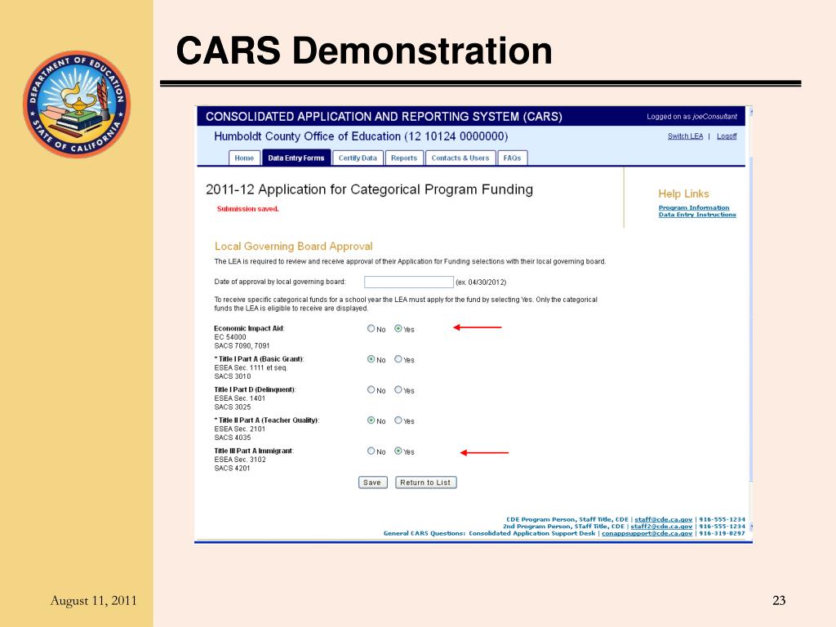
Task: Select No for Title III Part A Immigrant
Action: (371, 451)
